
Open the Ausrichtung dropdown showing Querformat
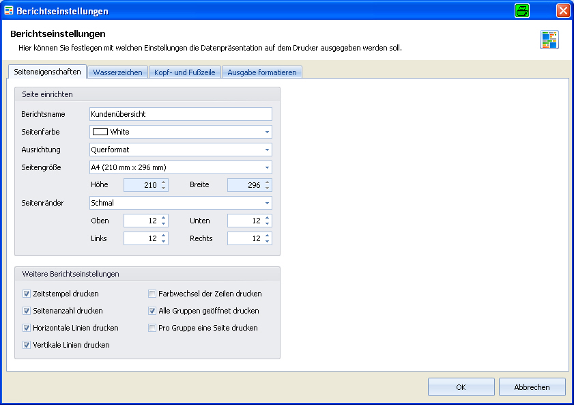point(181,150)
